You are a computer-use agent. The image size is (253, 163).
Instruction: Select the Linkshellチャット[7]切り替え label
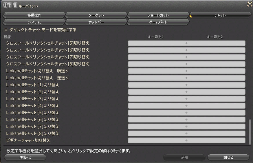33,127
